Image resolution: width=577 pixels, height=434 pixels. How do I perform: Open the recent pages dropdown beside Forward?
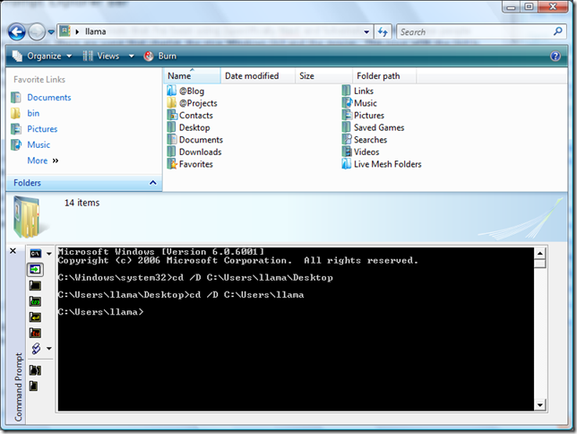(51, 32)
